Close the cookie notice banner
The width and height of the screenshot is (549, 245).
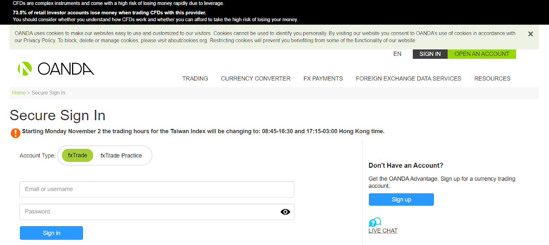[x=530, y=34]
